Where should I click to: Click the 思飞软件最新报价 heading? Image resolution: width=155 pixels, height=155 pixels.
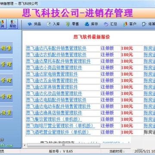coord(92,37)
